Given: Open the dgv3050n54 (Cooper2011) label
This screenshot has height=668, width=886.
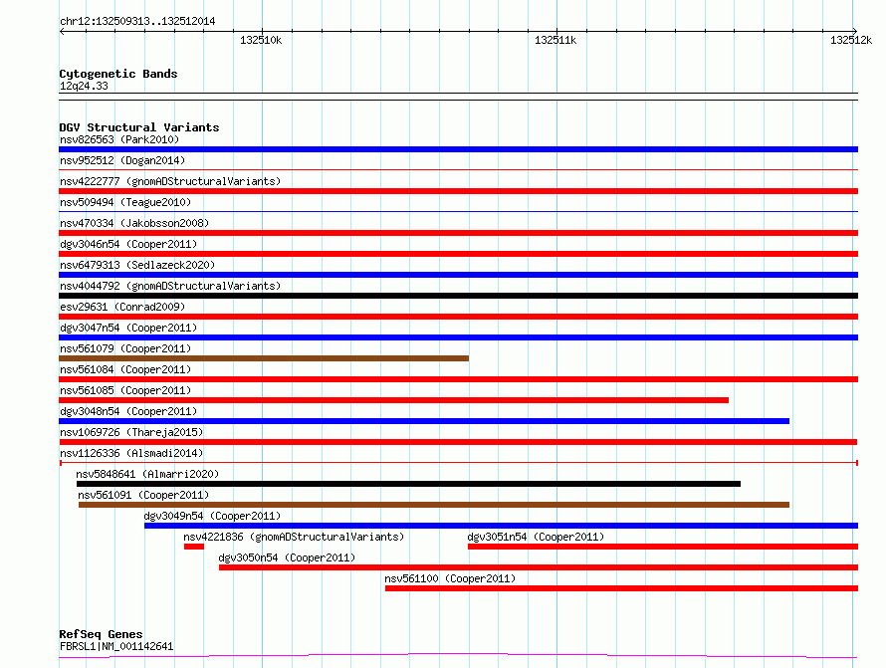Looking at the screenshot, I should [287, 557].
